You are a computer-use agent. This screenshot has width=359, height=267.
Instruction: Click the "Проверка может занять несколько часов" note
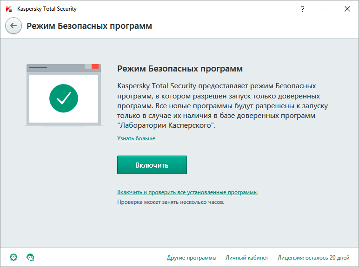(x=171, y=202)
